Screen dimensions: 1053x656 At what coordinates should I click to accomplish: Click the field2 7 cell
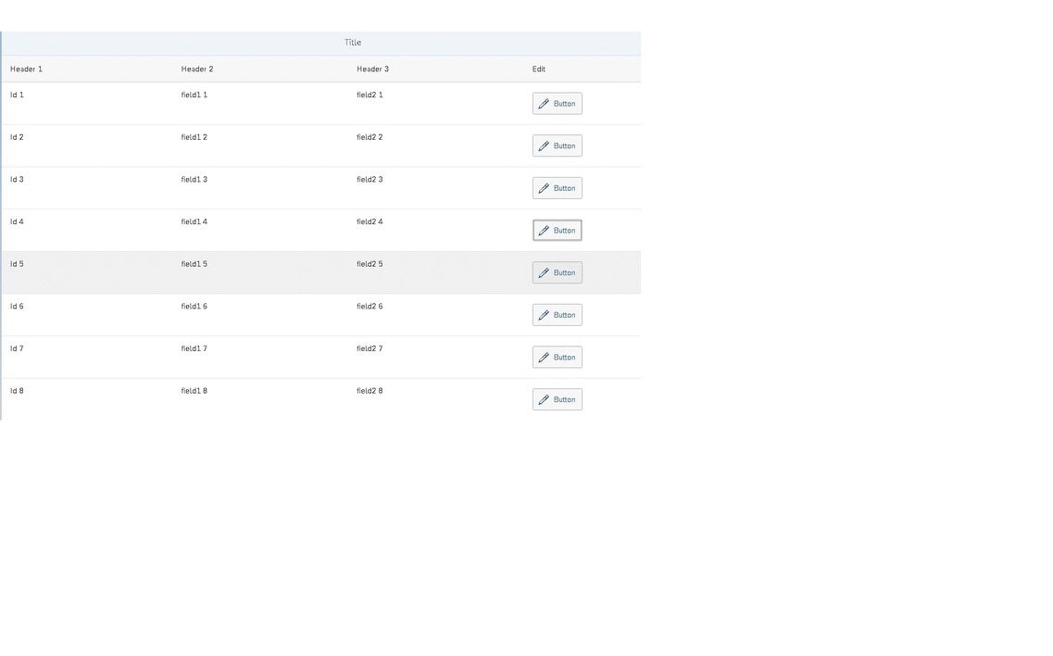369,348
